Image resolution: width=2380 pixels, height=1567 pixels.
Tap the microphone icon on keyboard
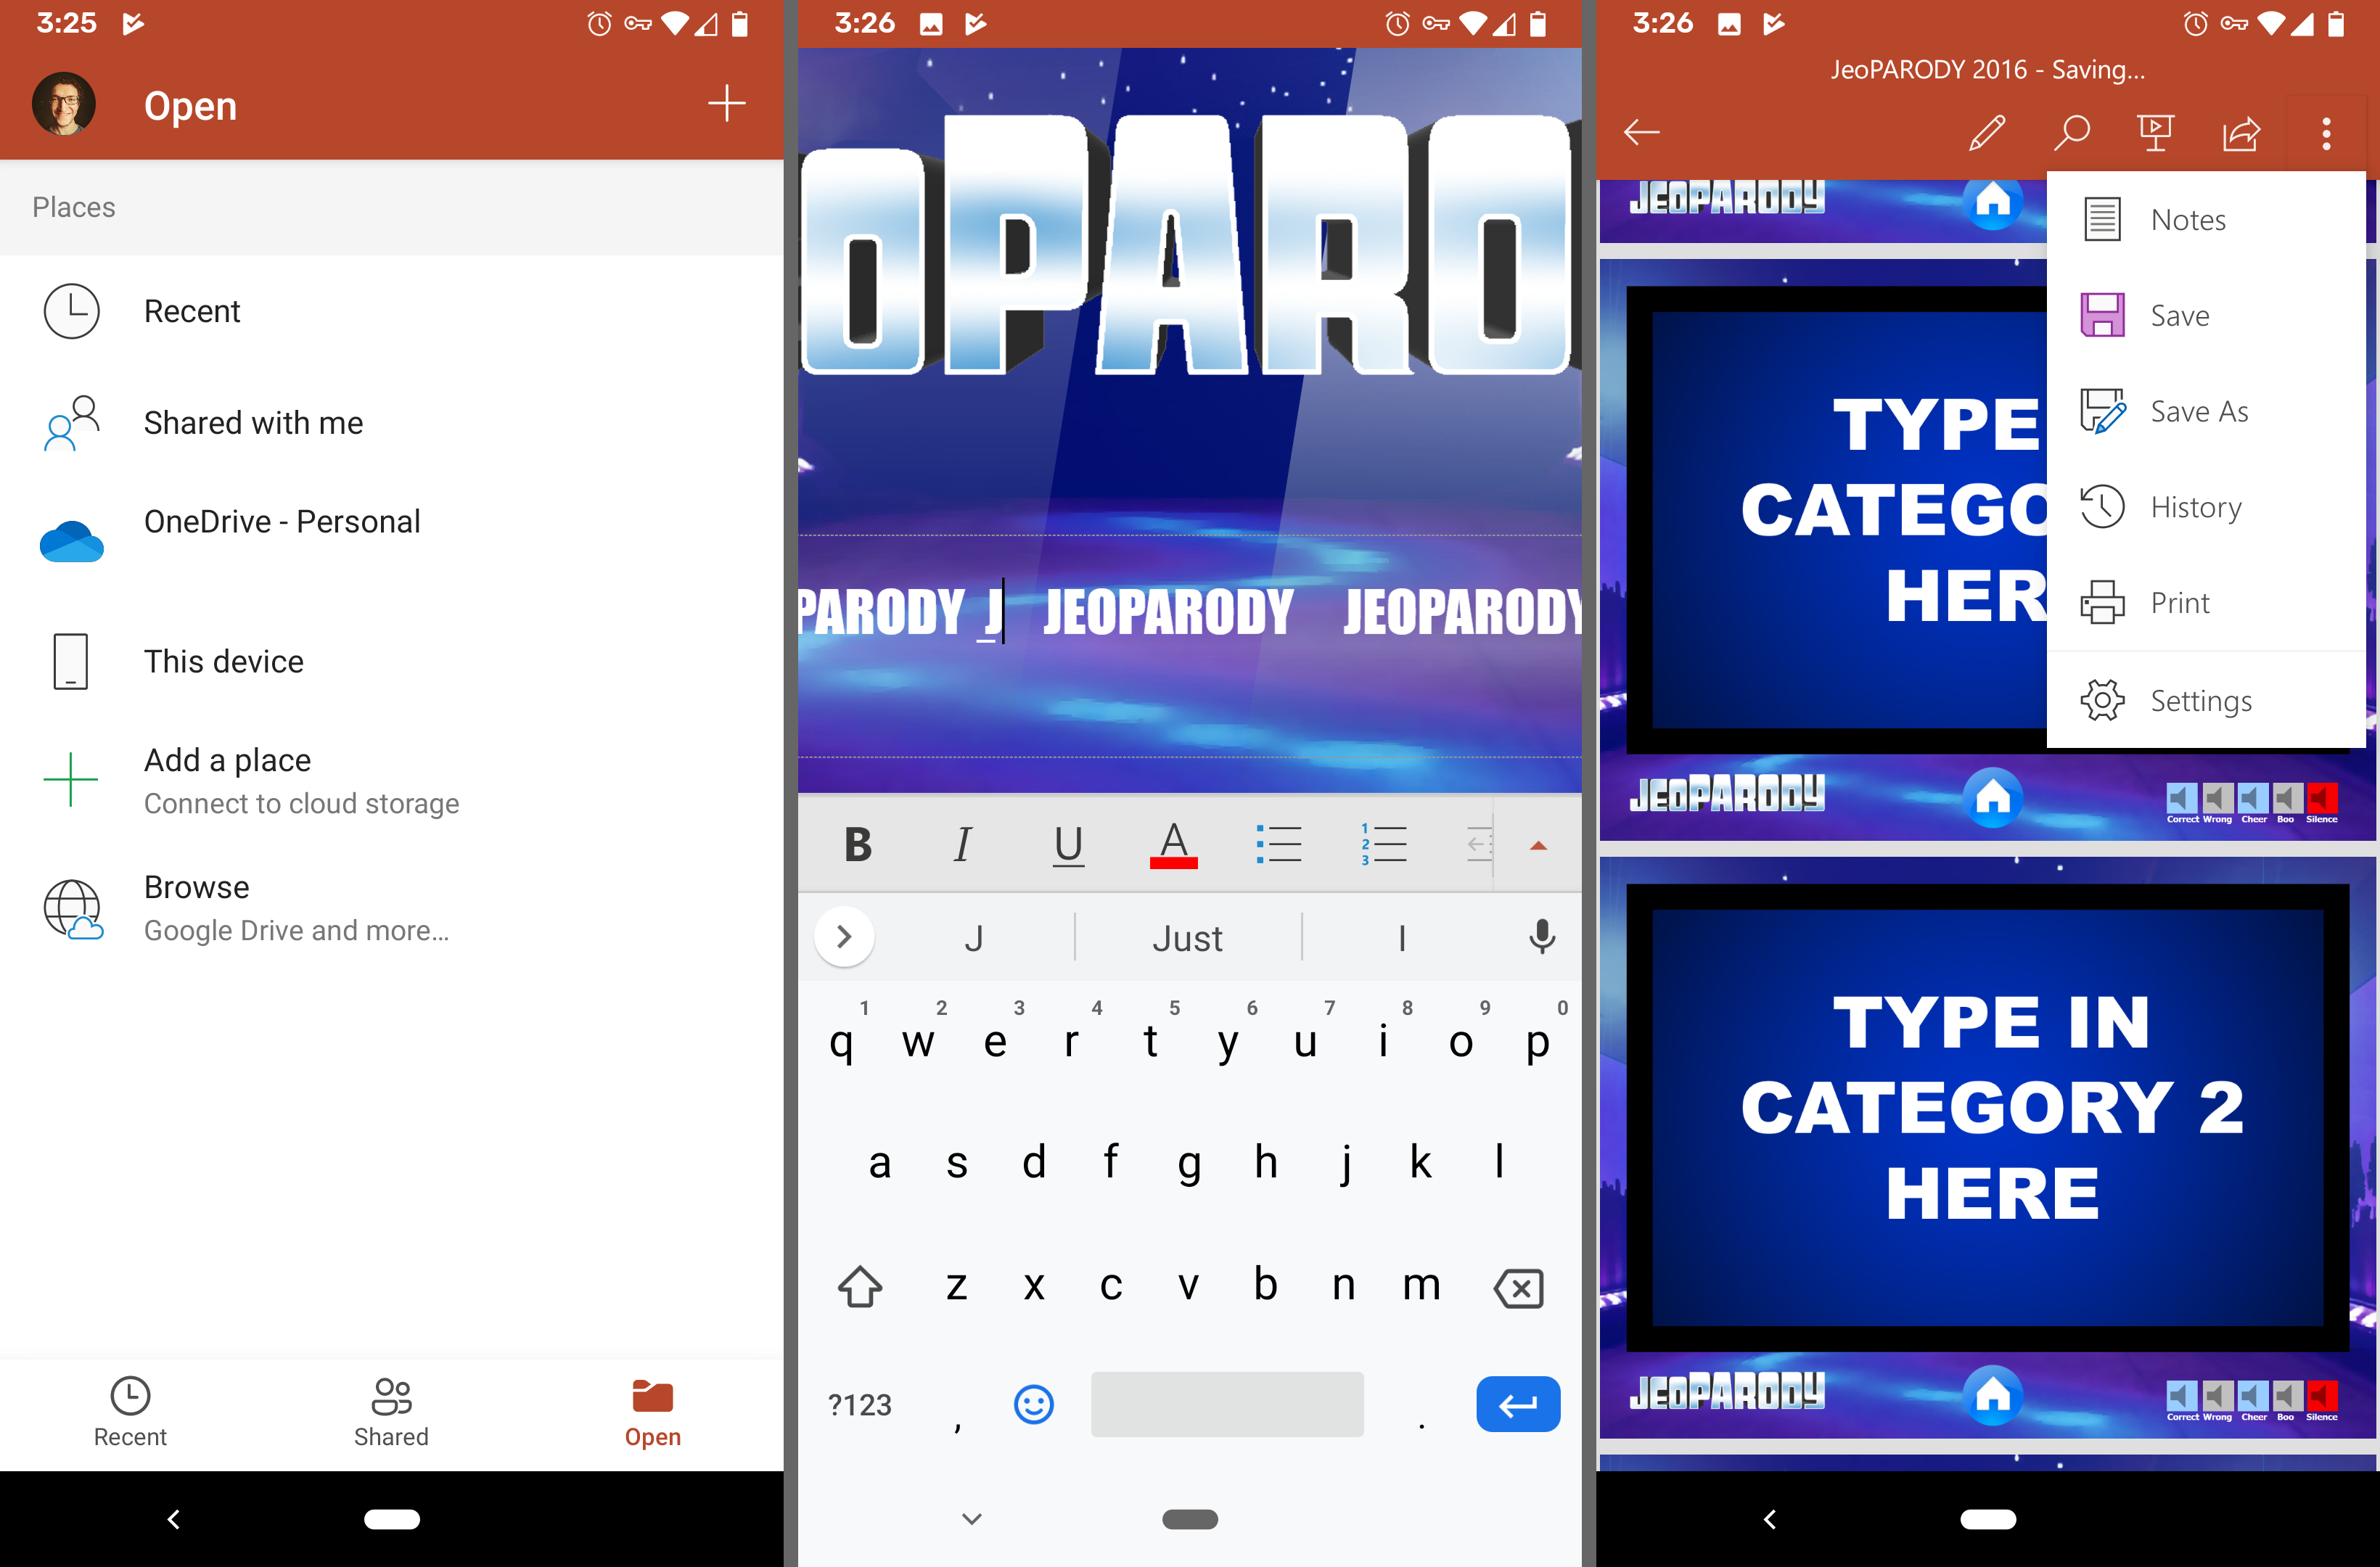(1543, 936)
